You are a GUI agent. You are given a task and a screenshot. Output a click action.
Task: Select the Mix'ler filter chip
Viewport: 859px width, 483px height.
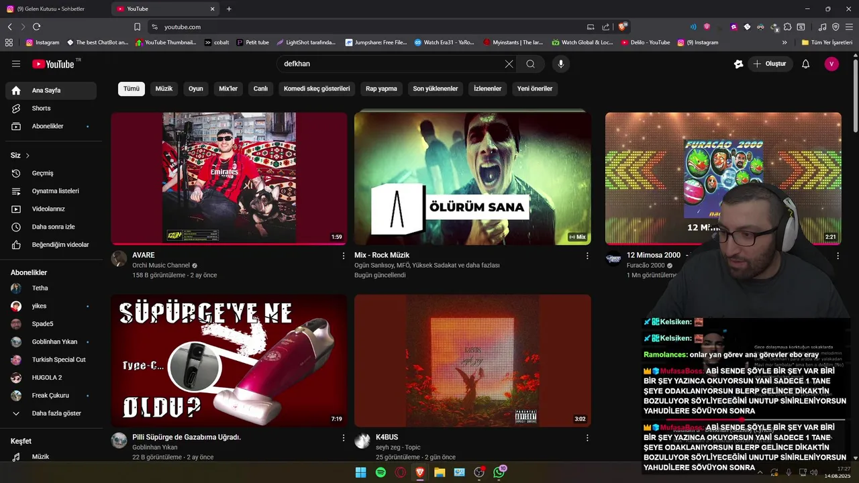(228, 89)
